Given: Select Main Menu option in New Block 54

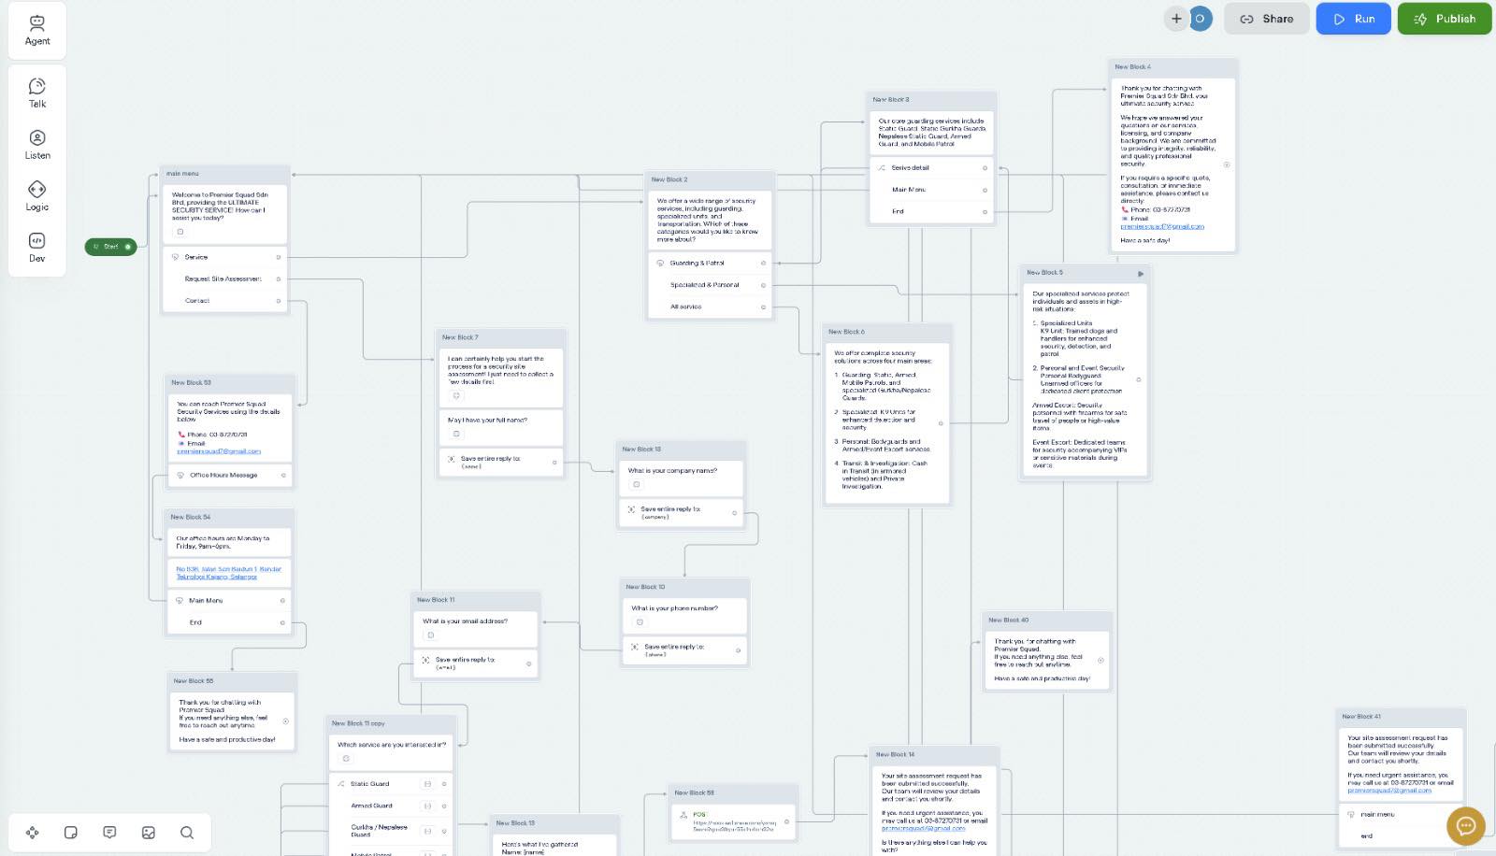Looking at the screenshot, I should 229,600.
